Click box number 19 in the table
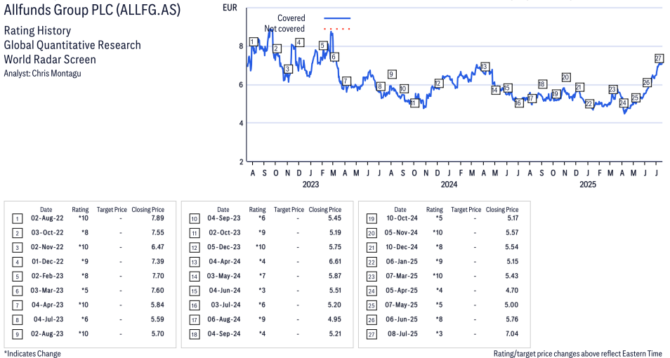 372,219
